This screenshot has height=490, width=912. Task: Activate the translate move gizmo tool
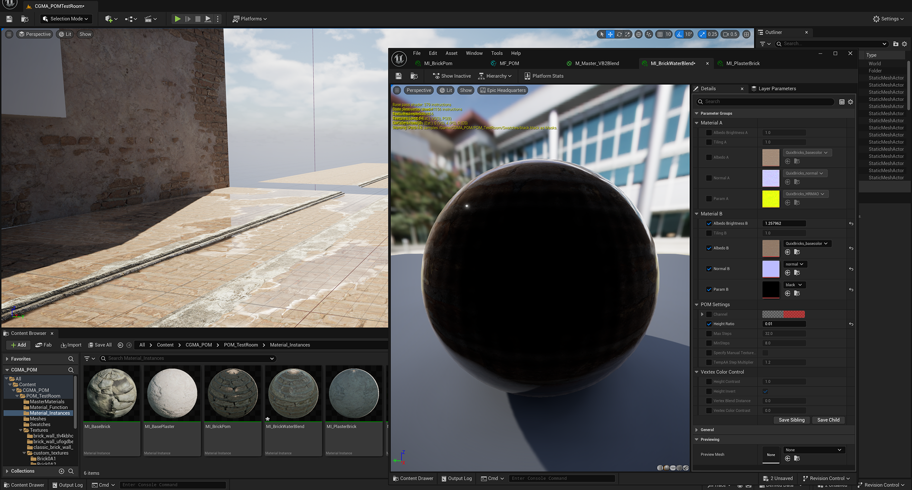click(610, 34)
